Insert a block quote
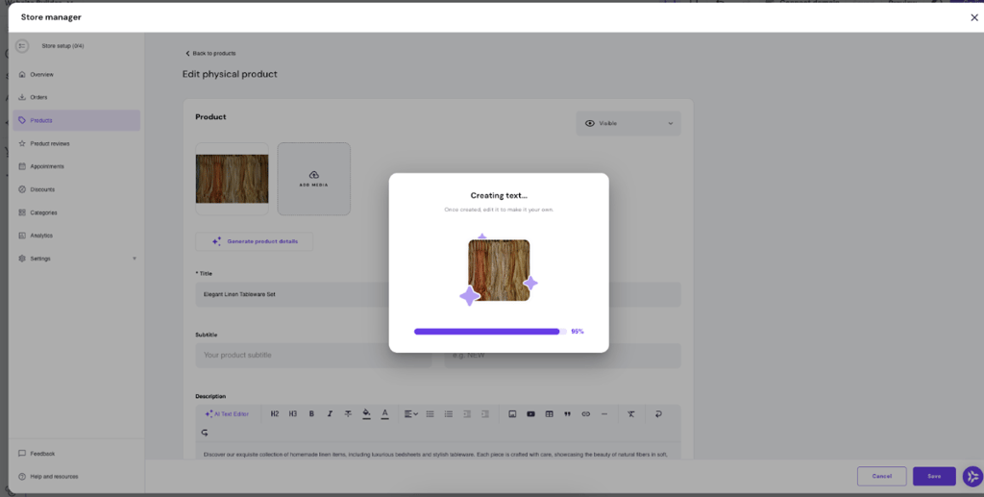Viewport: 984px width, 497px height. [567, 414]
